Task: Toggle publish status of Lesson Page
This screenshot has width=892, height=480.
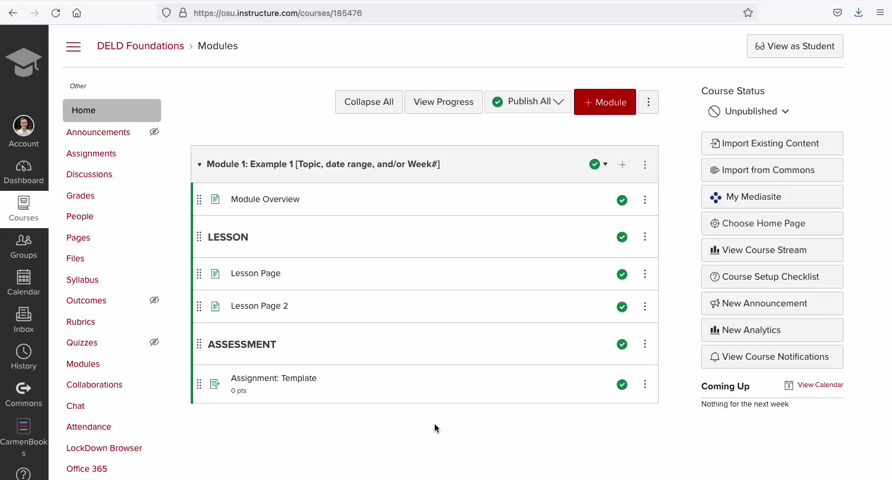Action: point(622,274)
